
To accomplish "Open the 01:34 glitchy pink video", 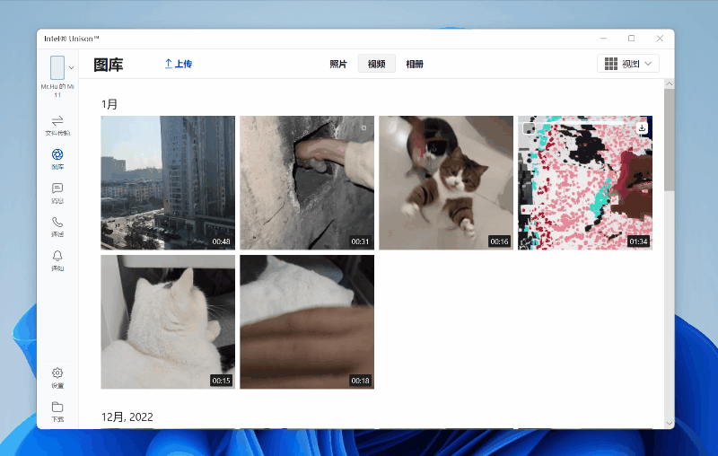I will (x=585, y=183).
